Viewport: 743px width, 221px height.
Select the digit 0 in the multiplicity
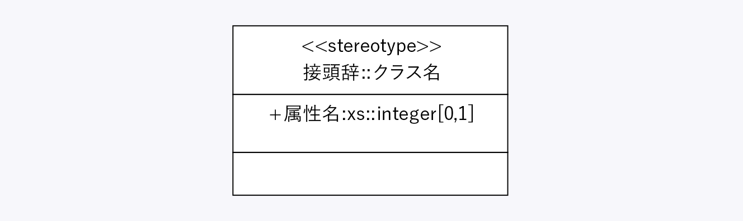click(x=449, y=114)
